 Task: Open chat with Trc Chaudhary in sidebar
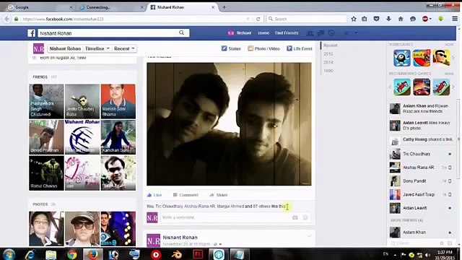pos(421,154)
